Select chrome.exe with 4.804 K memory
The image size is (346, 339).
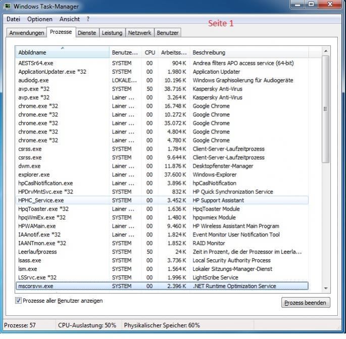tap(162, 132)
